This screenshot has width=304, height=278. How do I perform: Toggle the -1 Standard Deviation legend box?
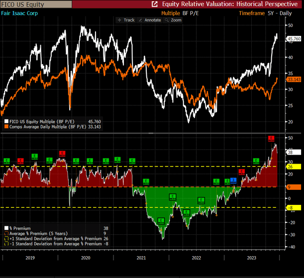click(x=6, y=244)
